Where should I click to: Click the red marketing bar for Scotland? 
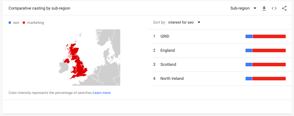click(x=269, y=65)
